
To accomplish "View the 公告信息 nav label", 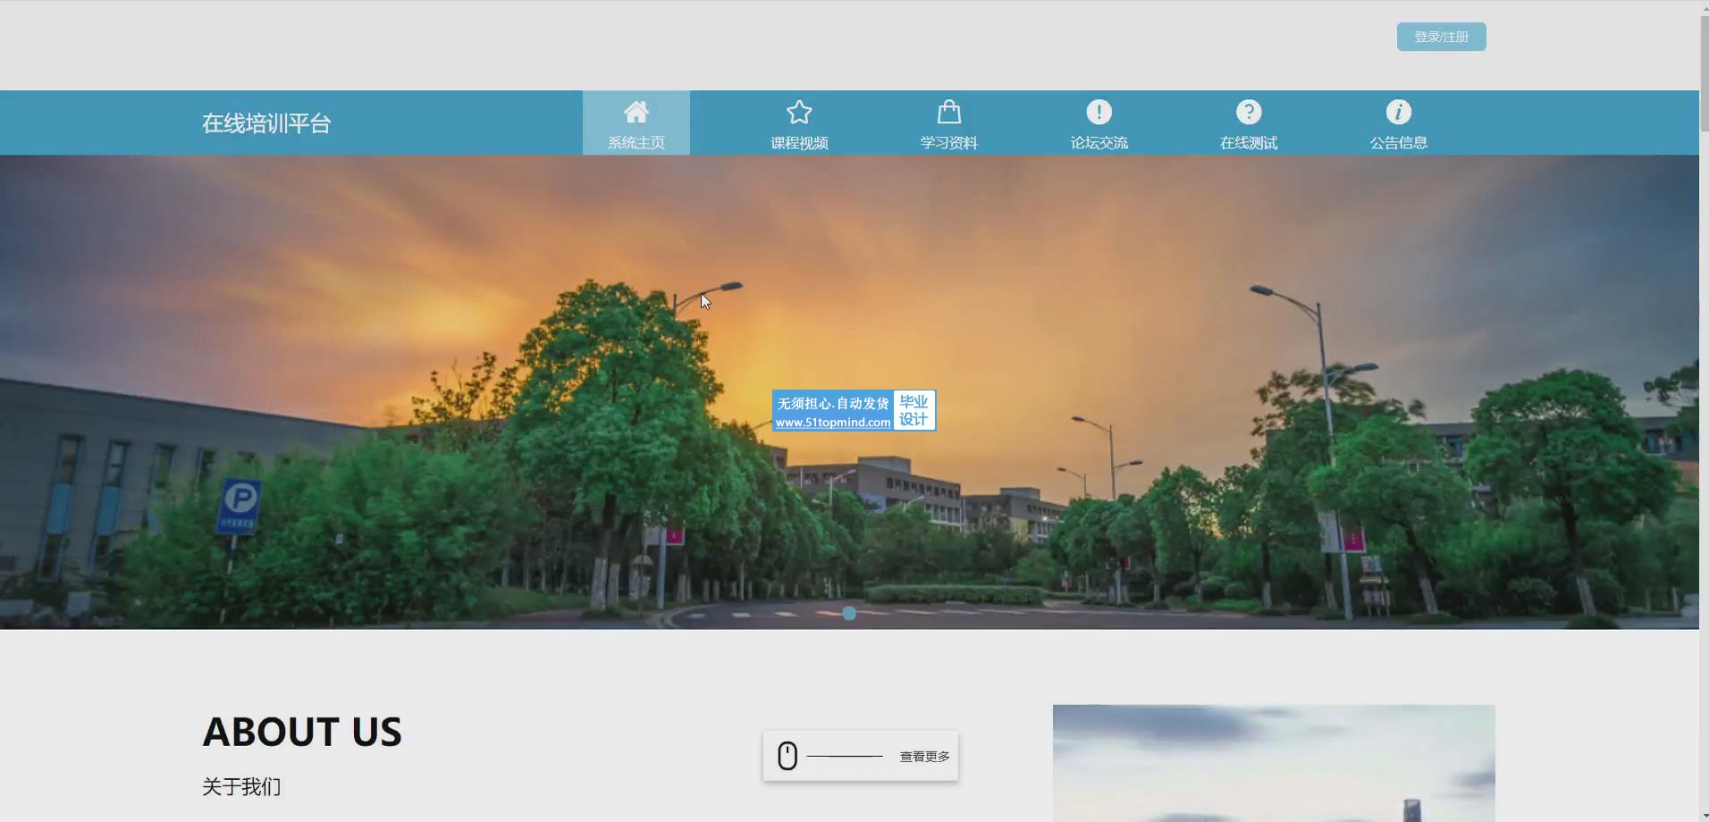I will pyautogui.click(x=1399, y=143).
